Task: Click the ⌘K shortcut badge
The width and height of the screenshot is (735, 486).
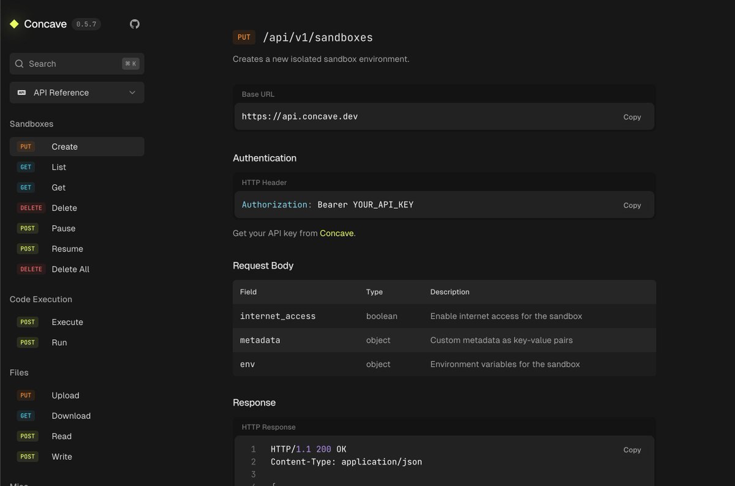Action: tap(130, 64)
